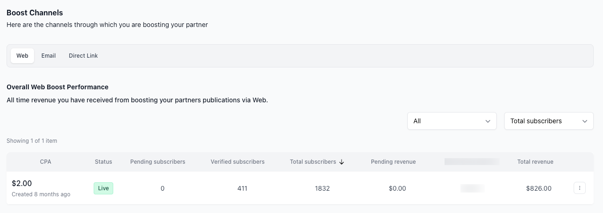Screen dimensions: 603x213
Task: Expand the Total subscribers sort dropdown
Action: [548, 121]
